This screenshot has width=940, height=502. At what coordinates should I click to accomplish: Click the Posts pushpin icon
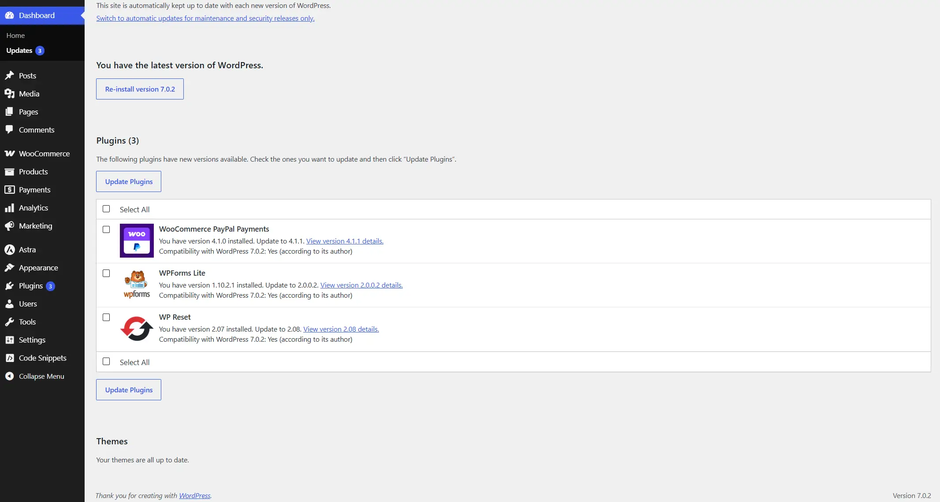[9, 76]
